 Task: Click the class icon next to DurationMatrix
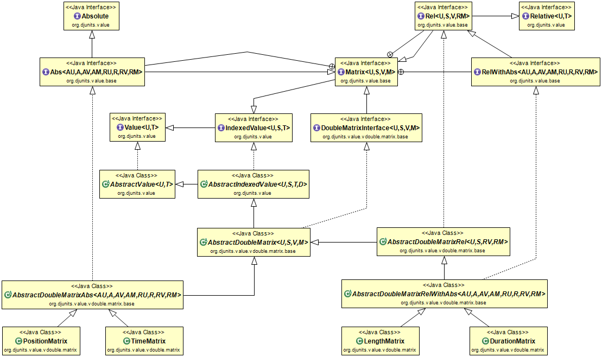click(x=486, y=341)
